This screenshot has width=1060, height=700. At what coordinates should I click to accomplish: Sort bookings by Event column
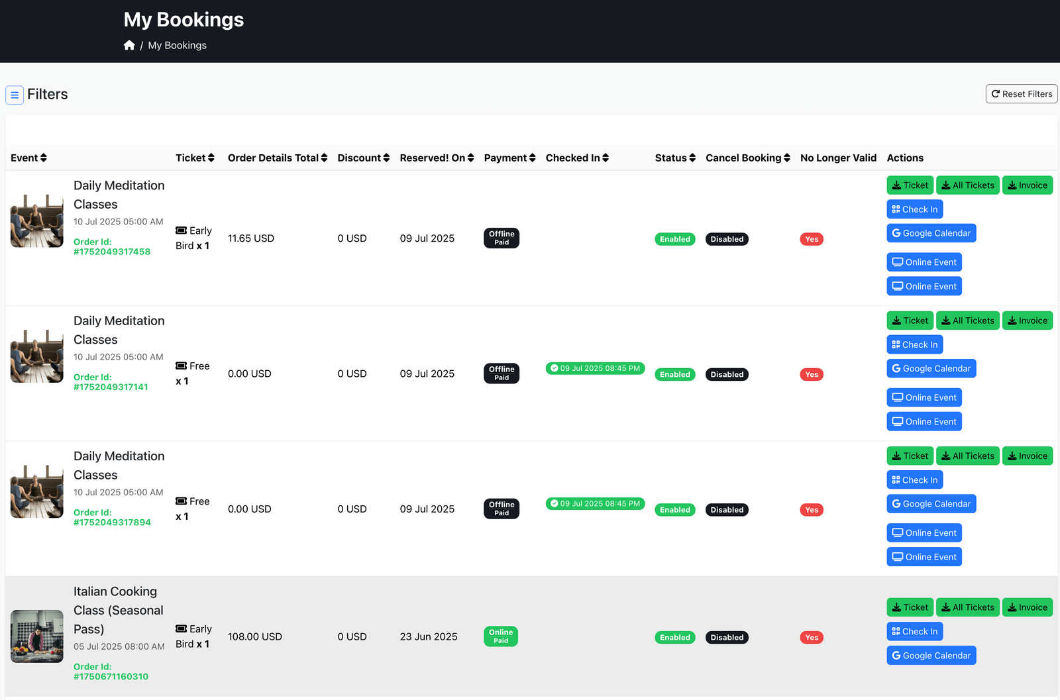tap(28, 158)
